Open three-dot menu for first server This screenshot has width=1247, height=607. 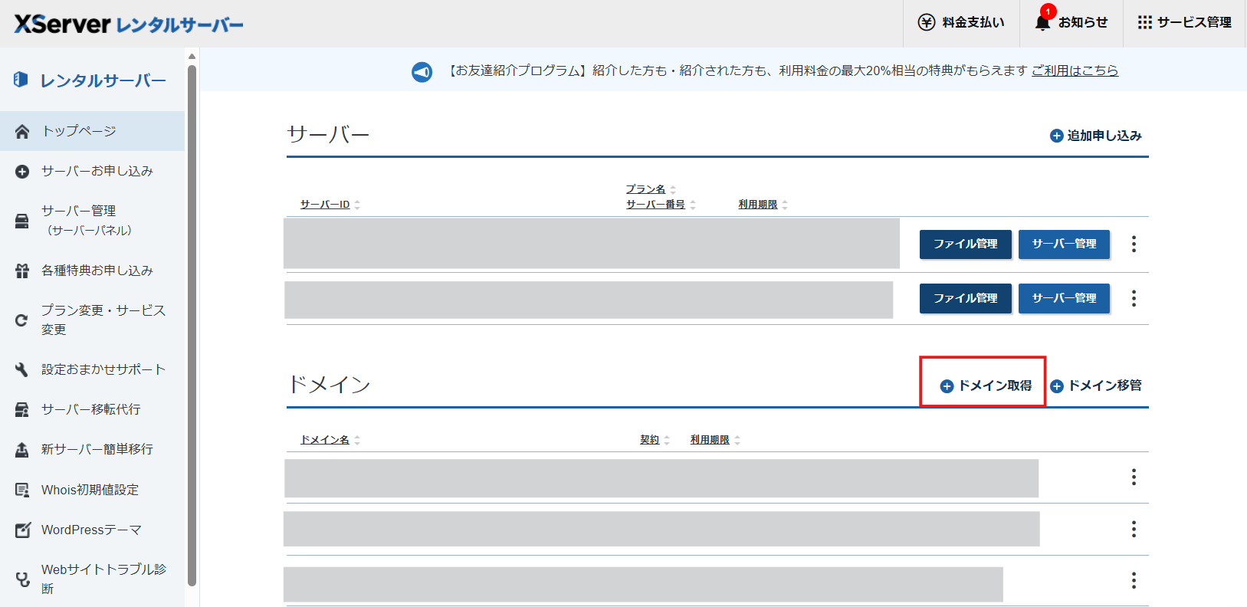point(1134,244)
